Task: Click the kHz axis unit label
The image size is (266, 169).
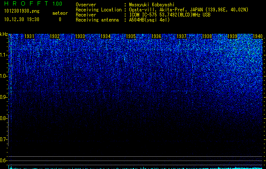Action: [x=4, y=34]
